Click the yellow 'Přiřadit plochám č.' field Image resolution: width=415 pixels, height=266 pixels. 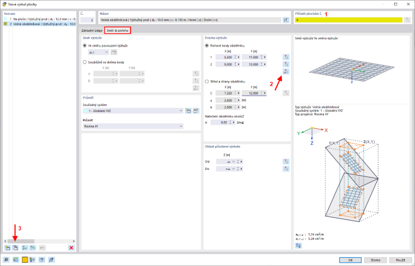pyautogui.click(x=348, y=20)
